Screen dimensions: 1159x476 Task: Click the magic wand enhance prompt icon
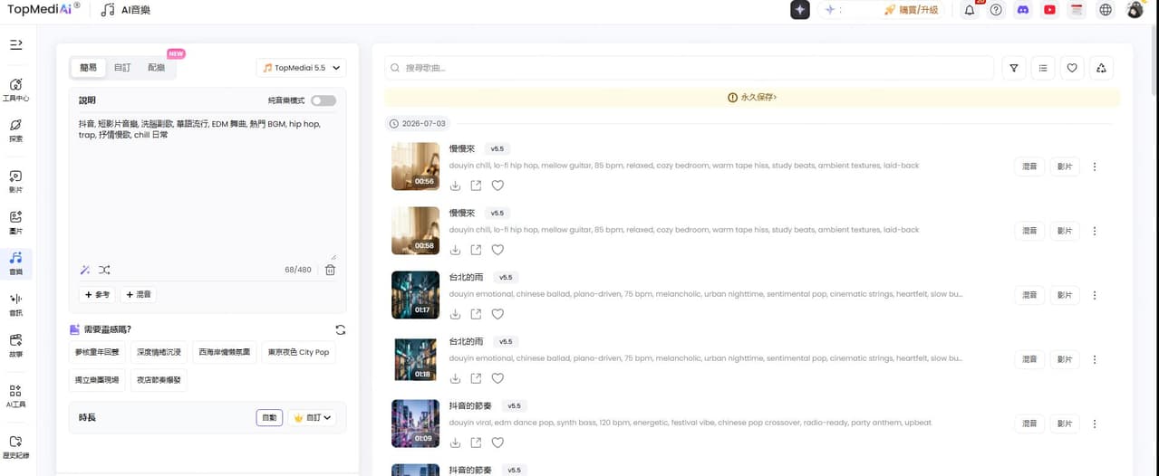pos(85,270)
